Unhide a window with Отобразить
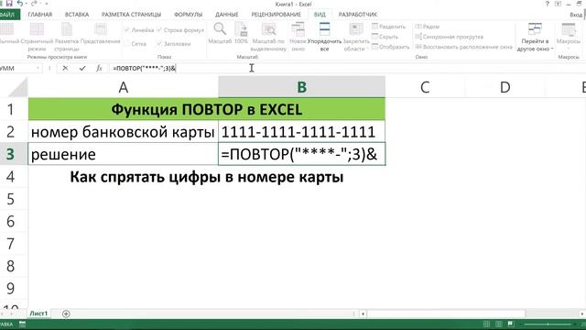 [x=391, y=47]
